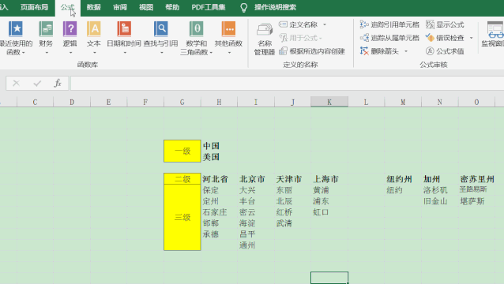Click inside the formula bar input
The height and width of the screenshot is (284, 504).
287,84
